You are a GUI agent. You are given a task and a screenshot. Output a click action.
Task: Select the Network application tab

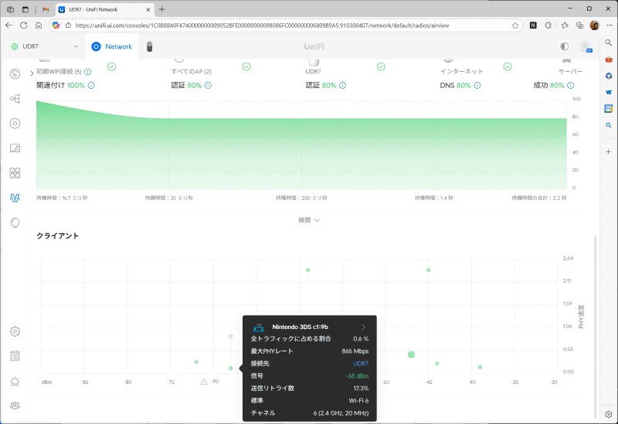pos(112,46)
